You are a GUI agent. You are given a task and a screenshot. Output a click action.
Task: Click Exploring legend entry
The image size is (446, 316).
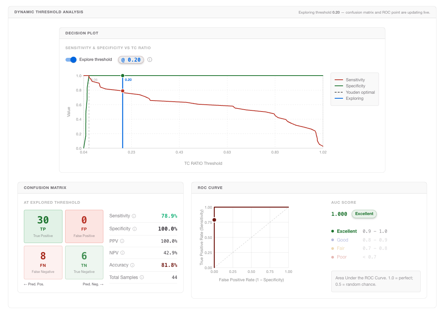tap(349, 99)
